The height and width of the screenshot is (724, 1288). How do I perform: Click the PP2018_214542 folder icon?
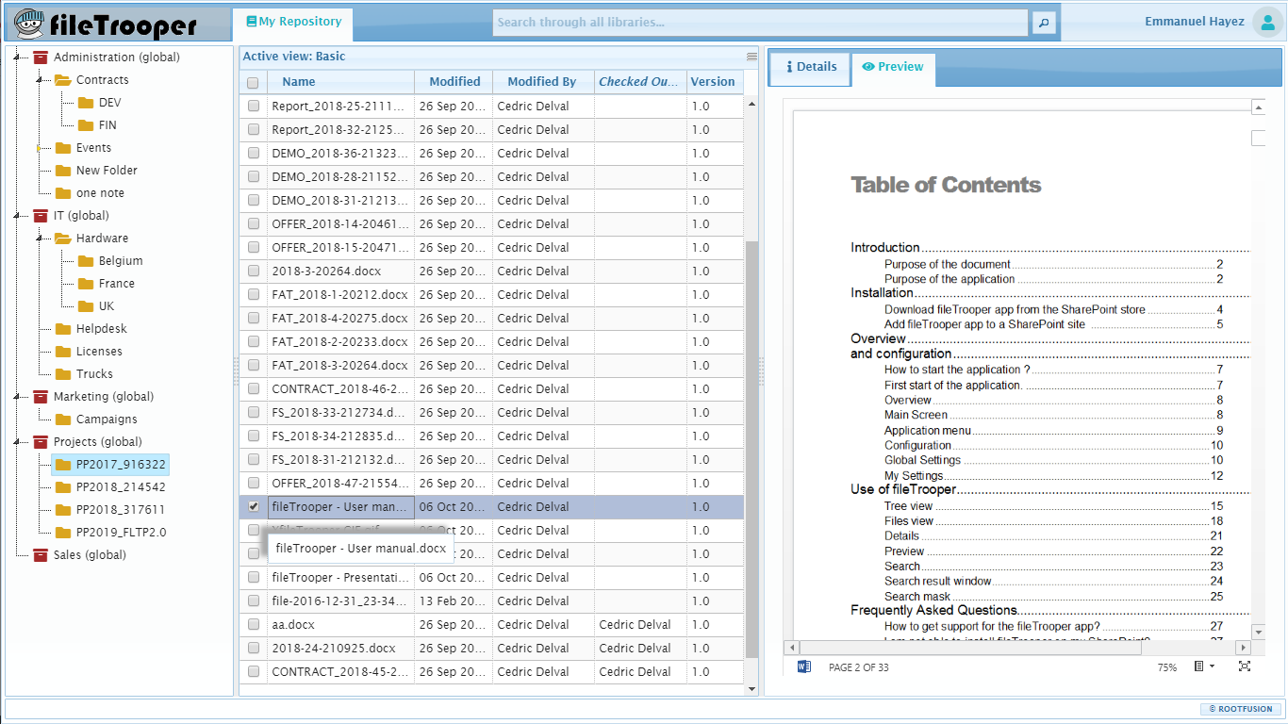pyautogui.click(x=63, y=487)
